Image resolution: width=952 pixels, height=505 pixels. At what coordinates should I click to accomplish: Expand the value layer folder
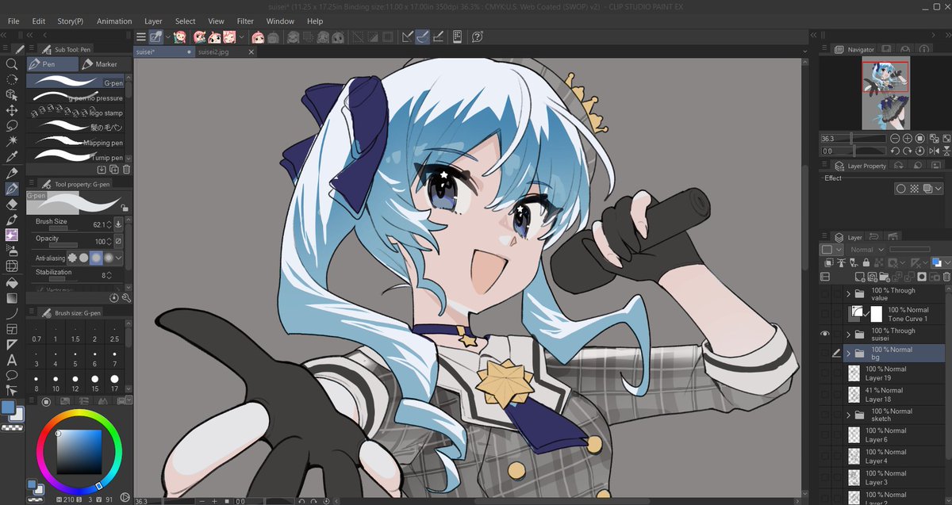click(849, 294)
